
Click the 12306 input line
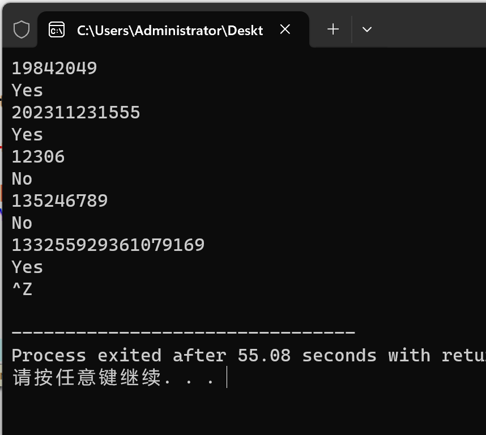38,156
